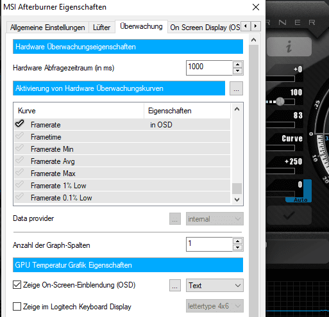Toggle the Auto fan speed button

click(300, 200)
